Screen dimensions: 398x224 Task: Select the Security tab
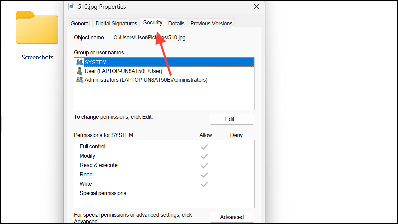tap(153, 23)
